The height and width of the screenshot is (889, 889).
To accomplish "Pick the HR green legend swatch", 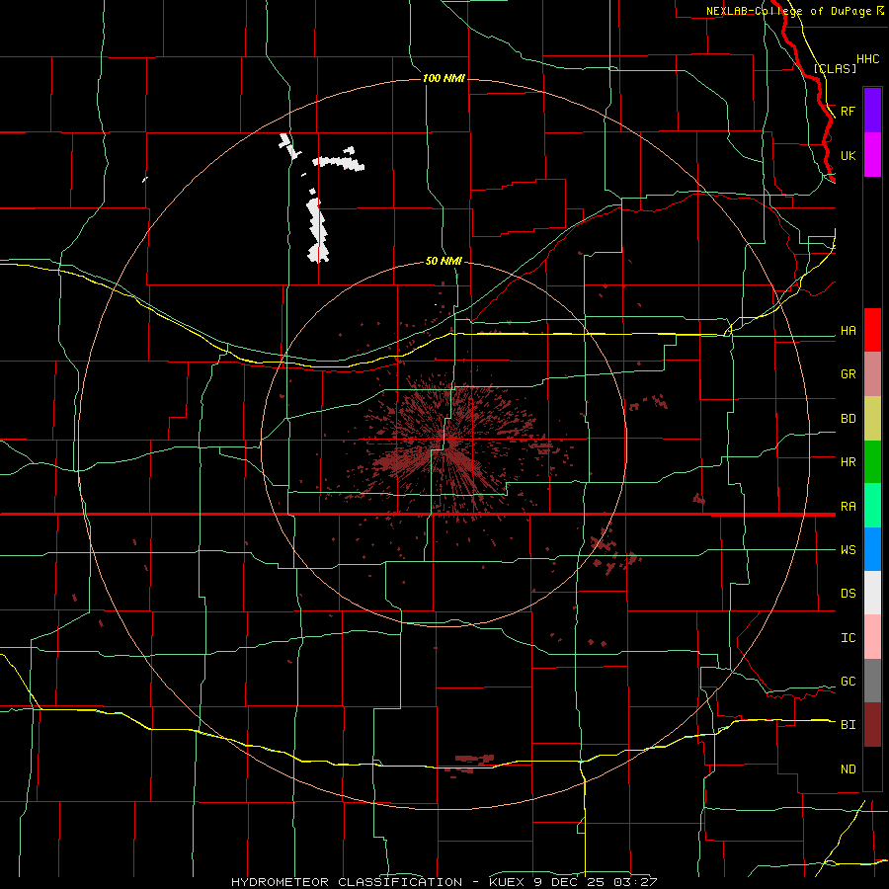I will 872,462.
